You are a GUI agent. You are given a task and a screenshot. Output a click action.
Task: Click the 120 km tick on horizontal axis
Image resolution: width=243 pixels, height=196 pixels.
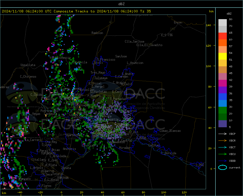184,192
